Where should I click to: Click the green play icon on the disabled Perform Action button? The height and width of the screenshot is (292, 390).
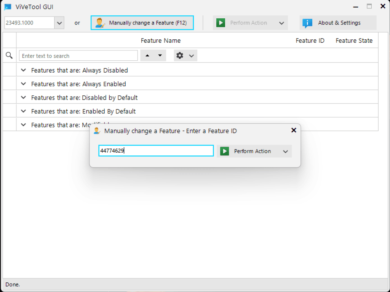pyautogui.click(x=221, y=23)
